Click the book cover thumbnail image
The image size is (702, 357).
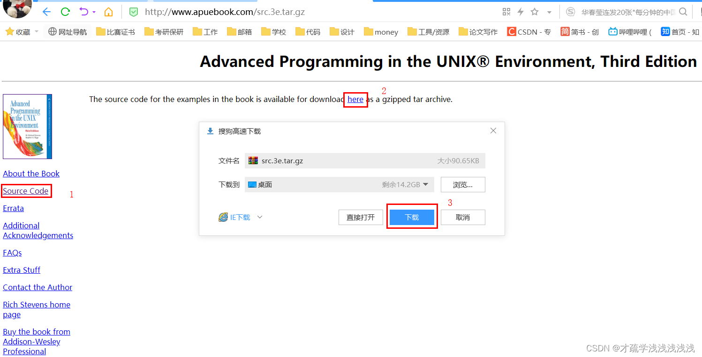pyautogui.click(x=27, y=126)
